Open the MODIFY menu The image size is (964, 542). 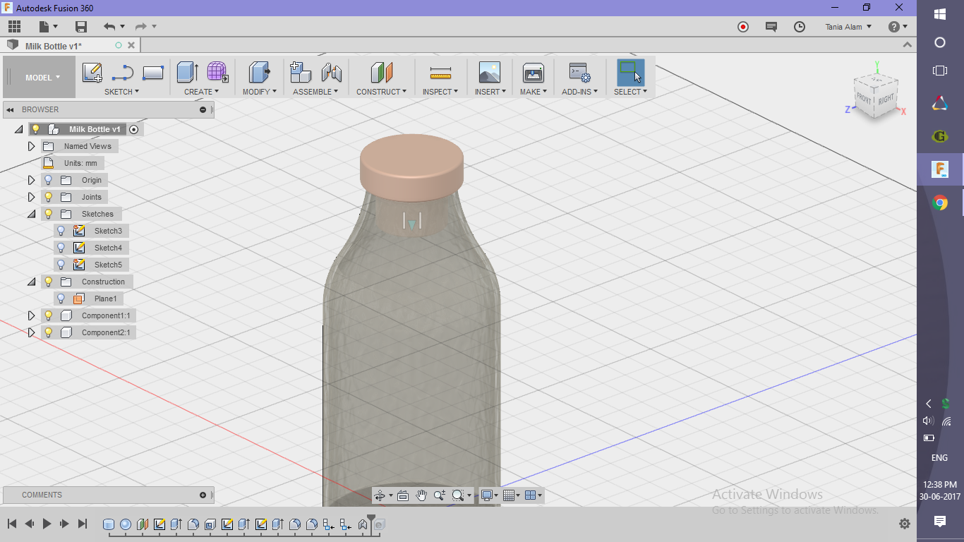click(x=260, y=92)
